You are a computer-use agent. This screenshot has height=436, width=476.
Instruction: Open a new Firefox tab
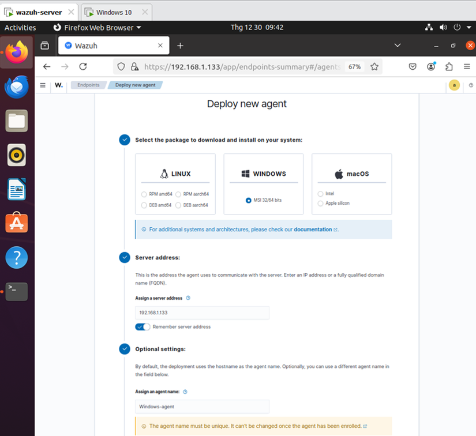click(x=180, y=46)
